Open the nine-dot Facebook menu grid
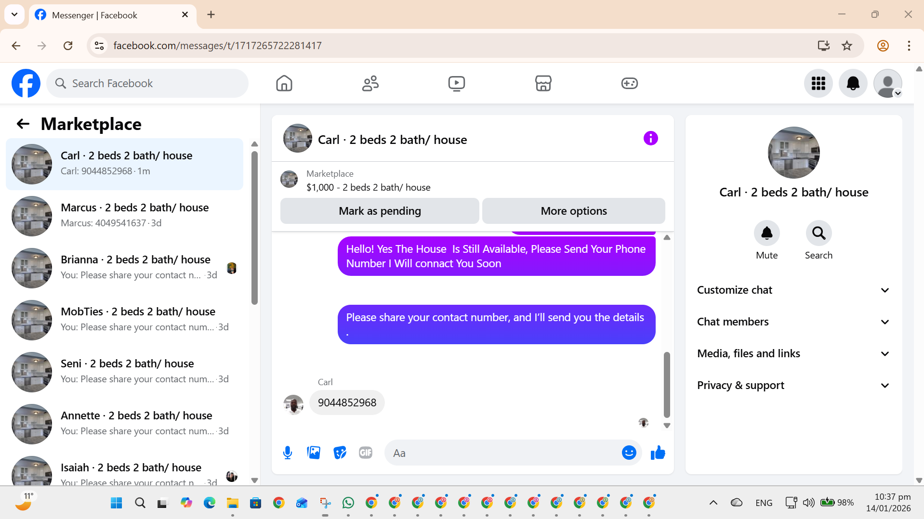 (818, 83)
